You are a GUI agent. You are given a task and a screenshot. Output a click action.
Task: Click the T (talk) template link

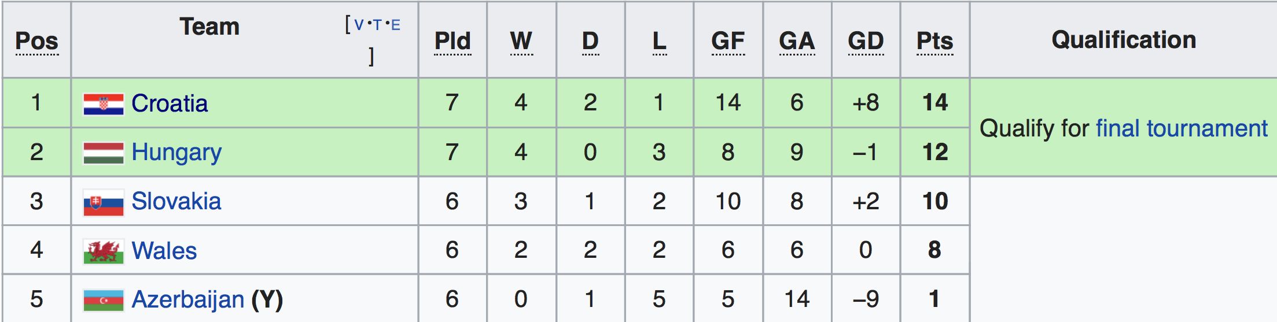click(377, 25)
